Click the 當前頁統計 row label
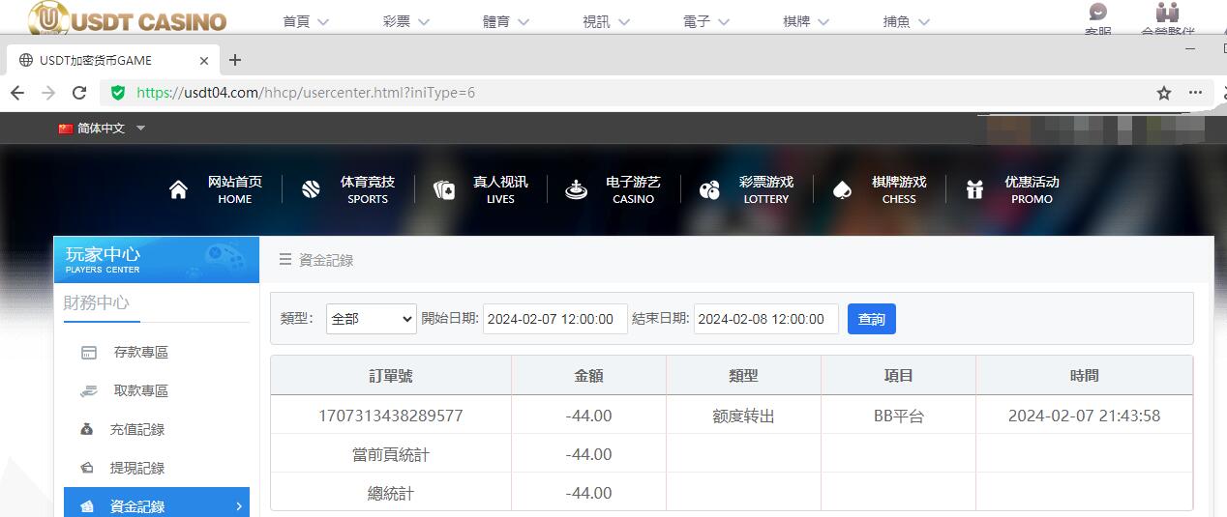 pyautogui.click(x=391, y=454)
